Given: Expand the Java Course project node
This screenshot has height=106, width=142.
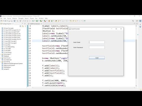Looking at the screenshot, I should tap(1, 58).
